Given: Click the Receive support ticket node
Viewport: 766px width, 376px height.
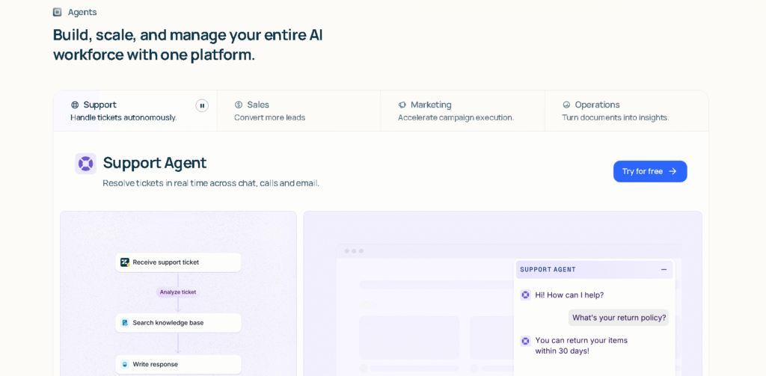Looking at the screenshot, I should (x=178, y=262).
